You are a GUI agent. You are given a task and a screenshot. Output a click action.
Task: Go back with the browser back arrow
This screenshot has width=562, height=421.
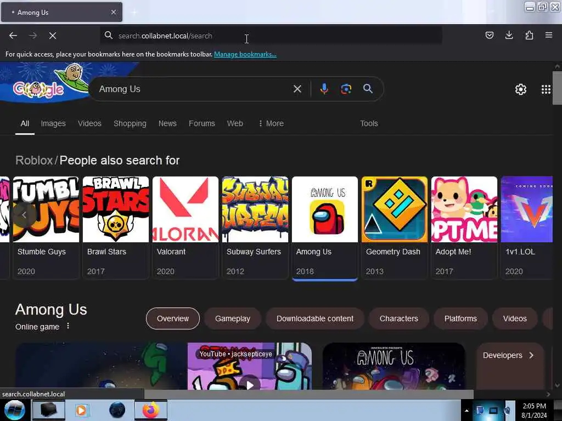(x=13, y=36)
